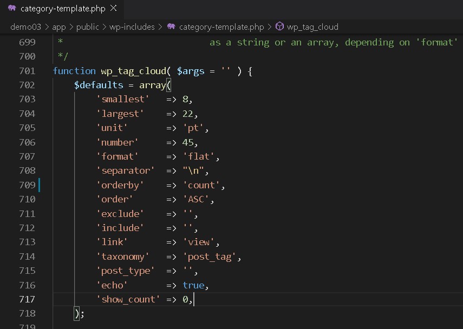The height and width of the screenshot is (329, 463).
Task: Click the $defaults variable on line 702
Action: pos(99,85)
